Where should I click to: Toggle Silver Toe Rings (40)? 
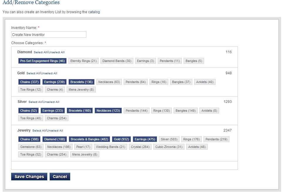tap(31, 118)
